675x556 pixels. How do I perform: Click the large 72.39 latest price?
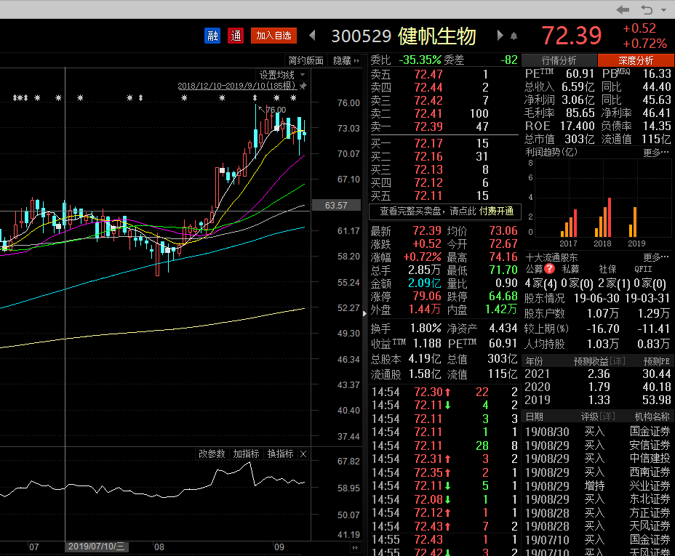[x=571, y=36]
